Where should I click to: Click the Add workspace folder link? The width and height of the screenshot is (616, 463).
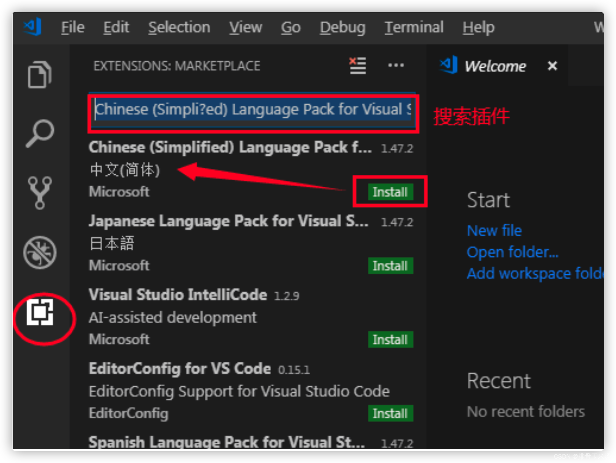tap(535, 273)
